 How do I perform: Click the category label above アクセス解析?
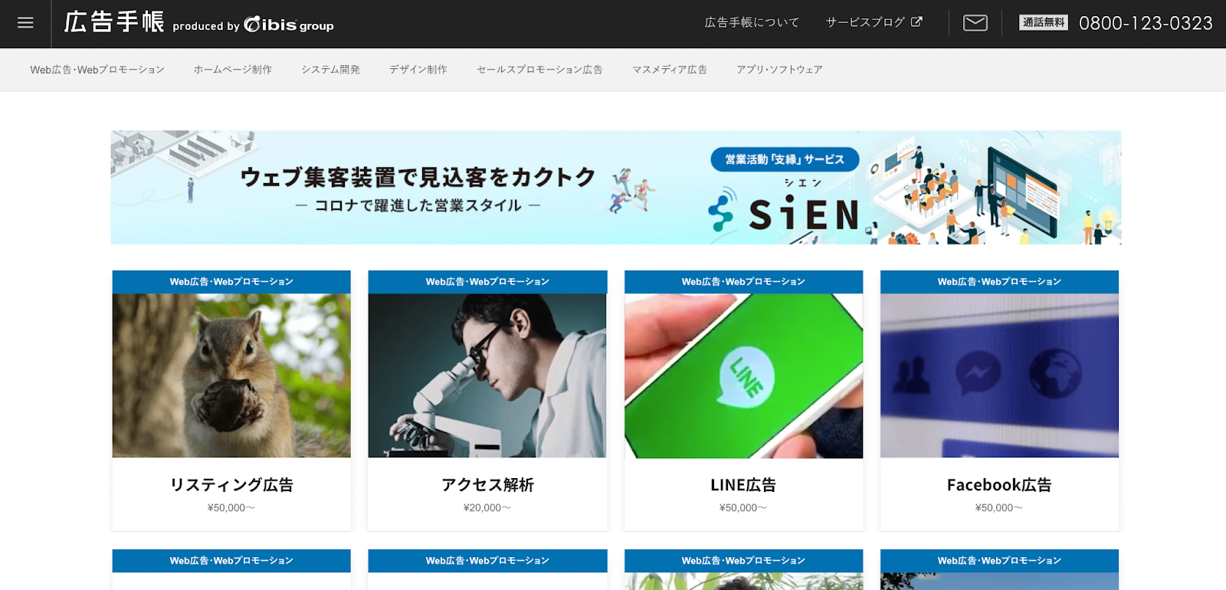point(487,282)
